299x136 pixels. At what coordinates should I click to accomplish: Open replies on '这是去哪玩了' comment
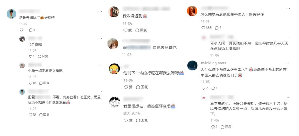32,30
